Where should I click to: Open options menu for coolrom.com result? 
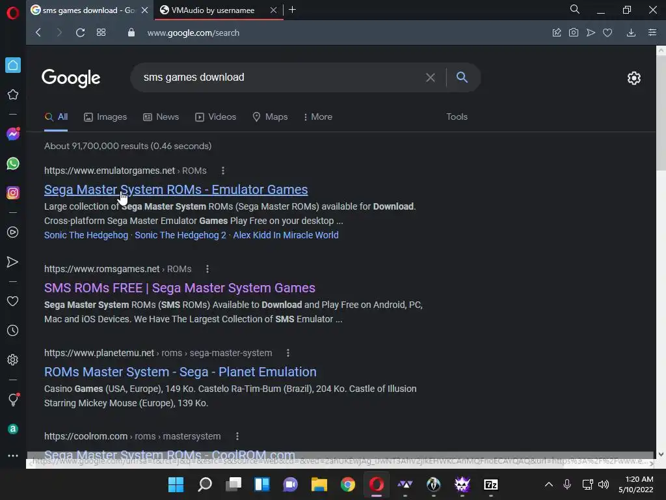click(237, 436)
